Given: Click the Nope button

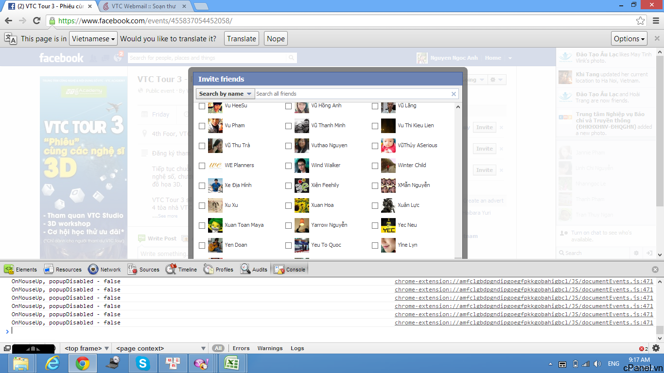Looking at the screenshot, I should (276, 39).
